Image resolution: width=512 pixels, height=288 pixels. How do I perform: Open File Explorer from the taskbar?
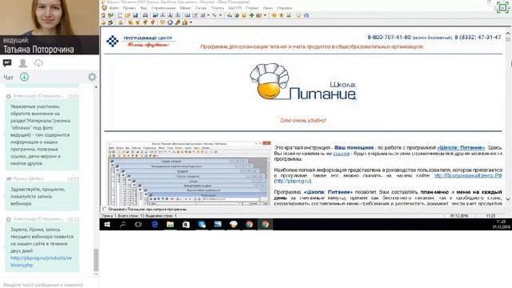click(170, 224)
